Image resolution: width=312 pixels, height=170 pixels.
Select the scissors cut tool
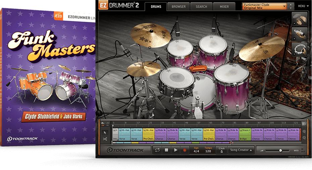(105, 139)
